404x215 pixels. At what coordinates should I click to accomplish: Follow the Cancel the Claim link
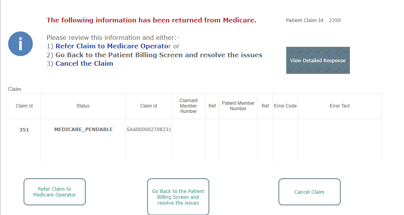click(x=84, y=63)
